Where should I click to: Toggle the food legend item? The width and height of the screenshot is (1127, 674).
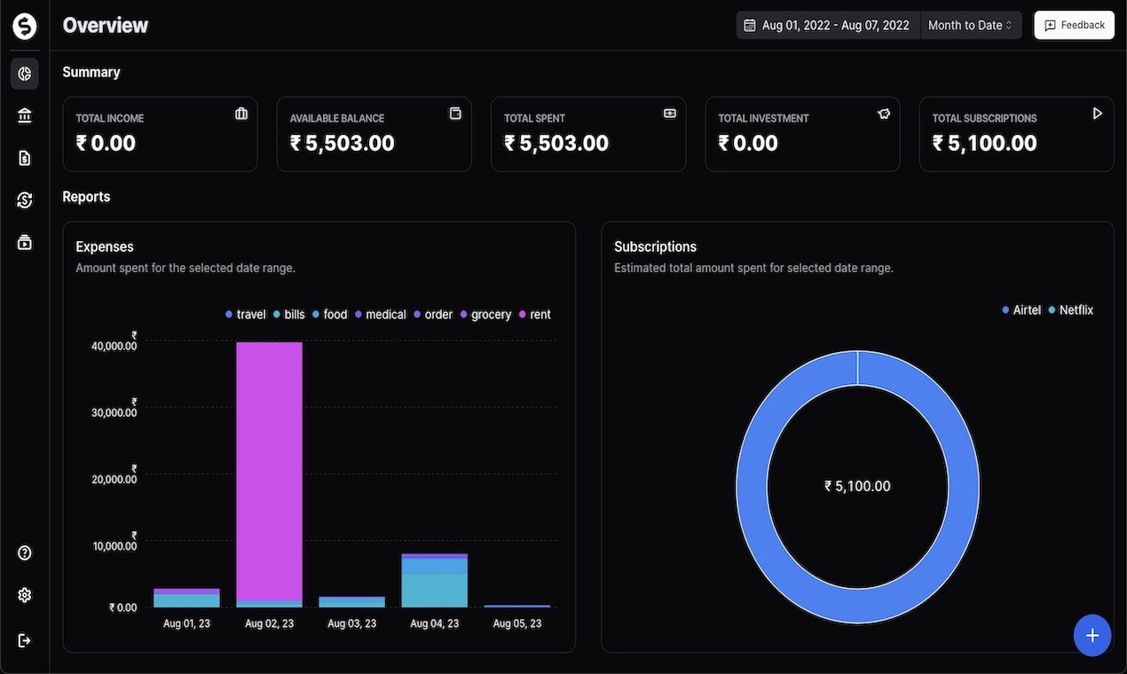(x=330, y=315)
